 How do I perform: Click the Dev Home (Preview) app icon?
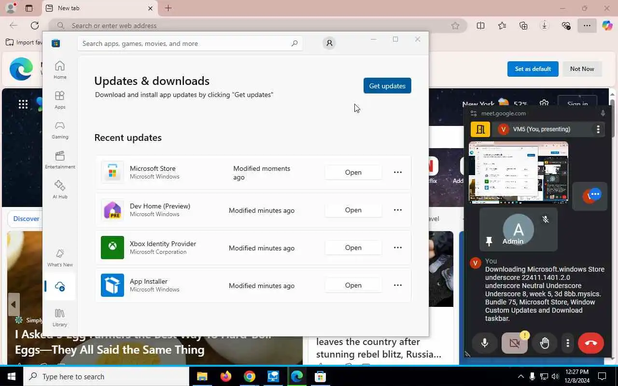(x=112, y=210)
